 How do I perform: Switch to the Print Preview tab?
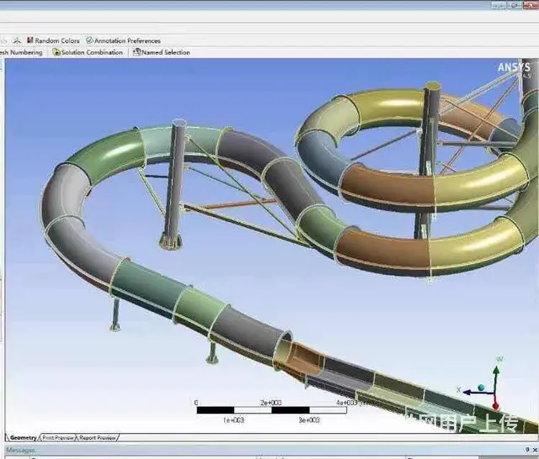tap(58, 437)
